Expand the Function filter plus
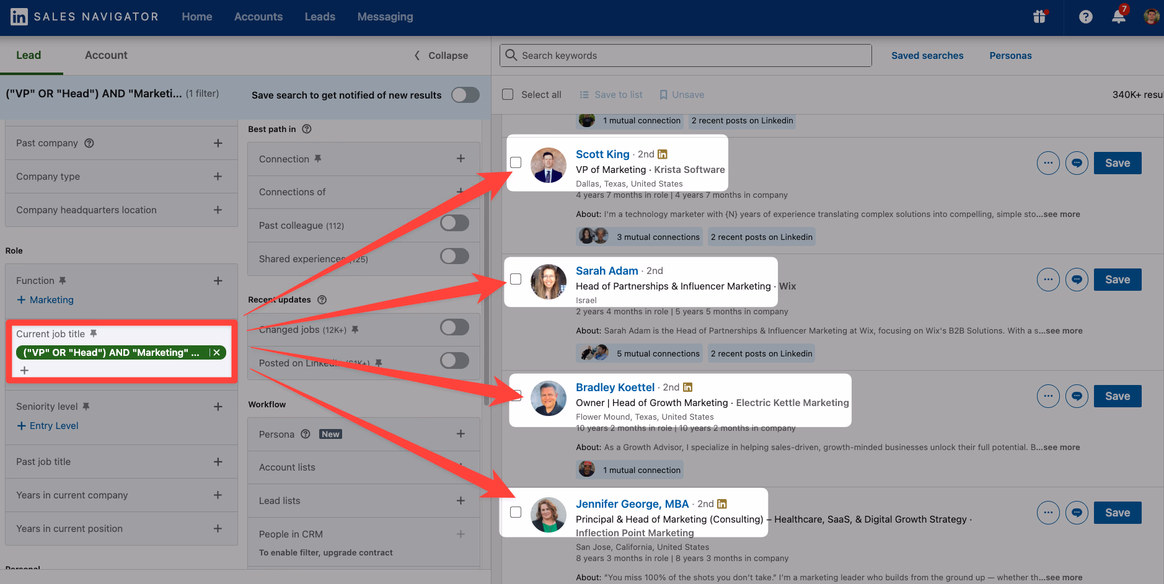 218,281
